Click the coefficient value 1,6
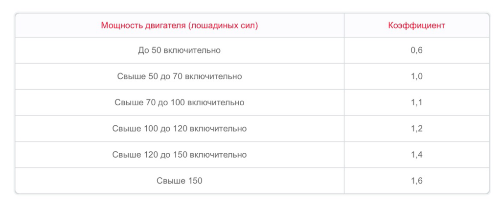 [x=416, y=181]
